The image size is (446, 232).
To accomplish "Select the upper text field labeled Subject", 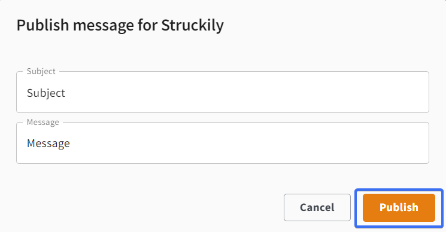I will click(223, 92).
